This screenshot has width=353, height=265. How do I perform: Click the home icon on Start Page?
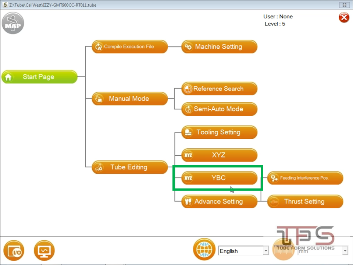pyautogui.click(x=8, y=77)
